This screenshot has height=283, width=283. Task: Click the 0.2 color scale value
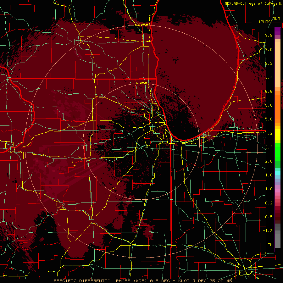click(x=269, y=203)
